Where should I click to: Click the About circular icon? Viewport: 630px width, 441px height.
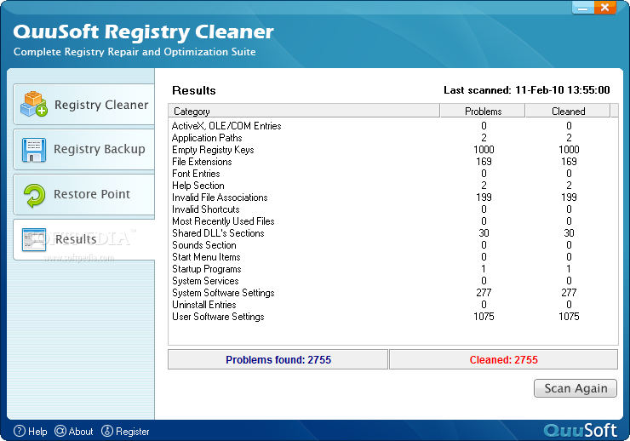click(x=60, y=431)
